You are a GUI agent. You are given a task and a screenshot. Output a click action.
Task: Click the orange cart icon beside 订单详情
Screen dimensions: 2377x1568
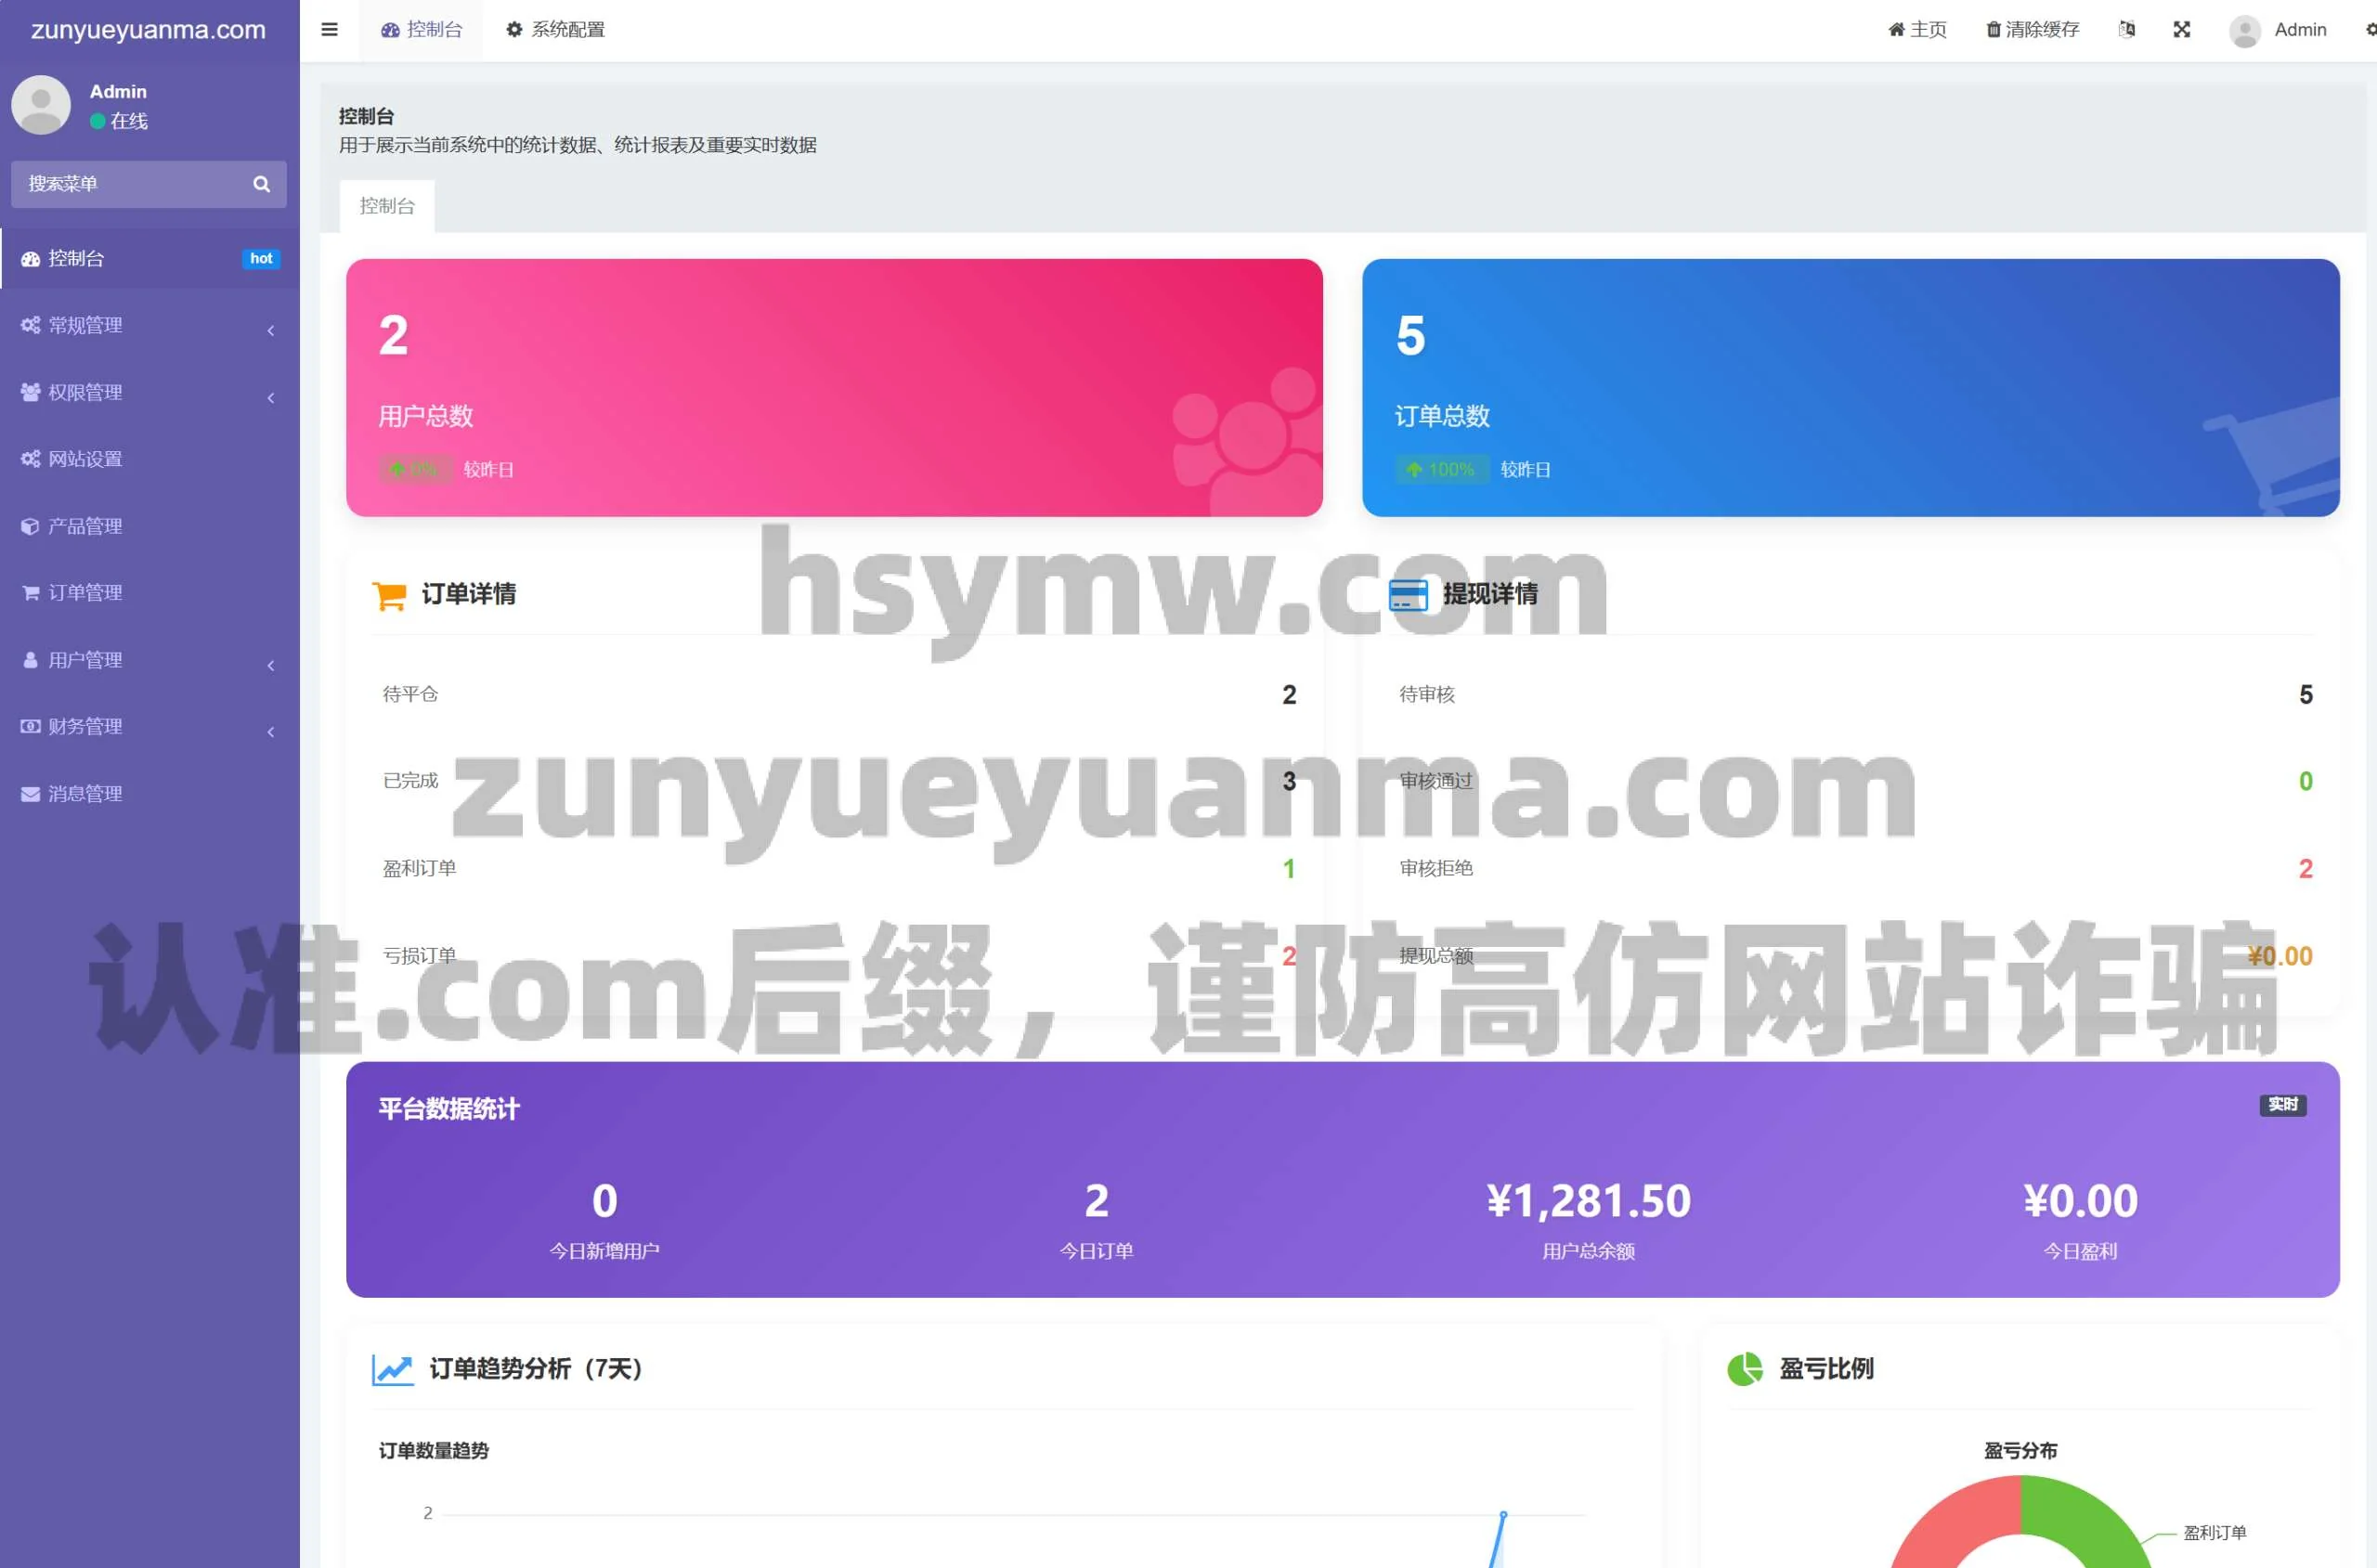(389, 595)
